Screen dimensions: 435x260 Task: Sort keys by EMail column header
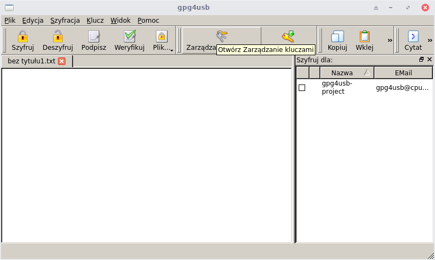click(404, 73)
